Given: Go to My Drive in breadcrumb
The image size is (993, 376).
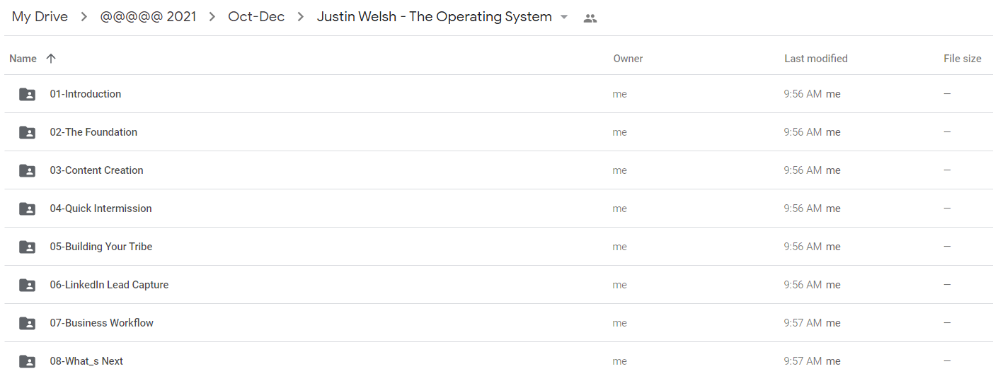Looking at the screenshot, I should (x=40, y=17).
